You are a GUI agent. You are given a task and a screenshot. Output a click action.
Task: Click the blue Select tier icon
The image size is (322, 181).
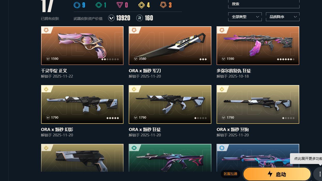(77, 5)
